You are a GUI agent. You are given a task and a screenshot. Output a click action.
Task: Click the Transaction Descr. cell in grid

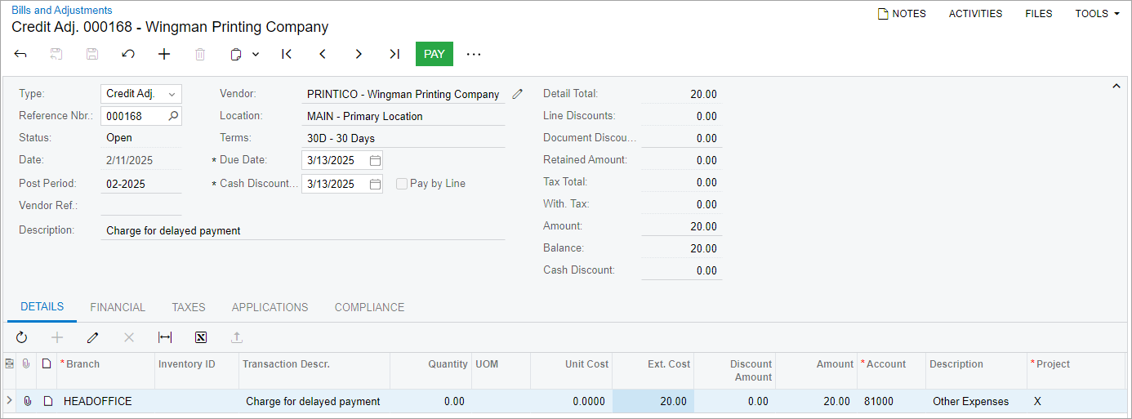coord(314,401)
